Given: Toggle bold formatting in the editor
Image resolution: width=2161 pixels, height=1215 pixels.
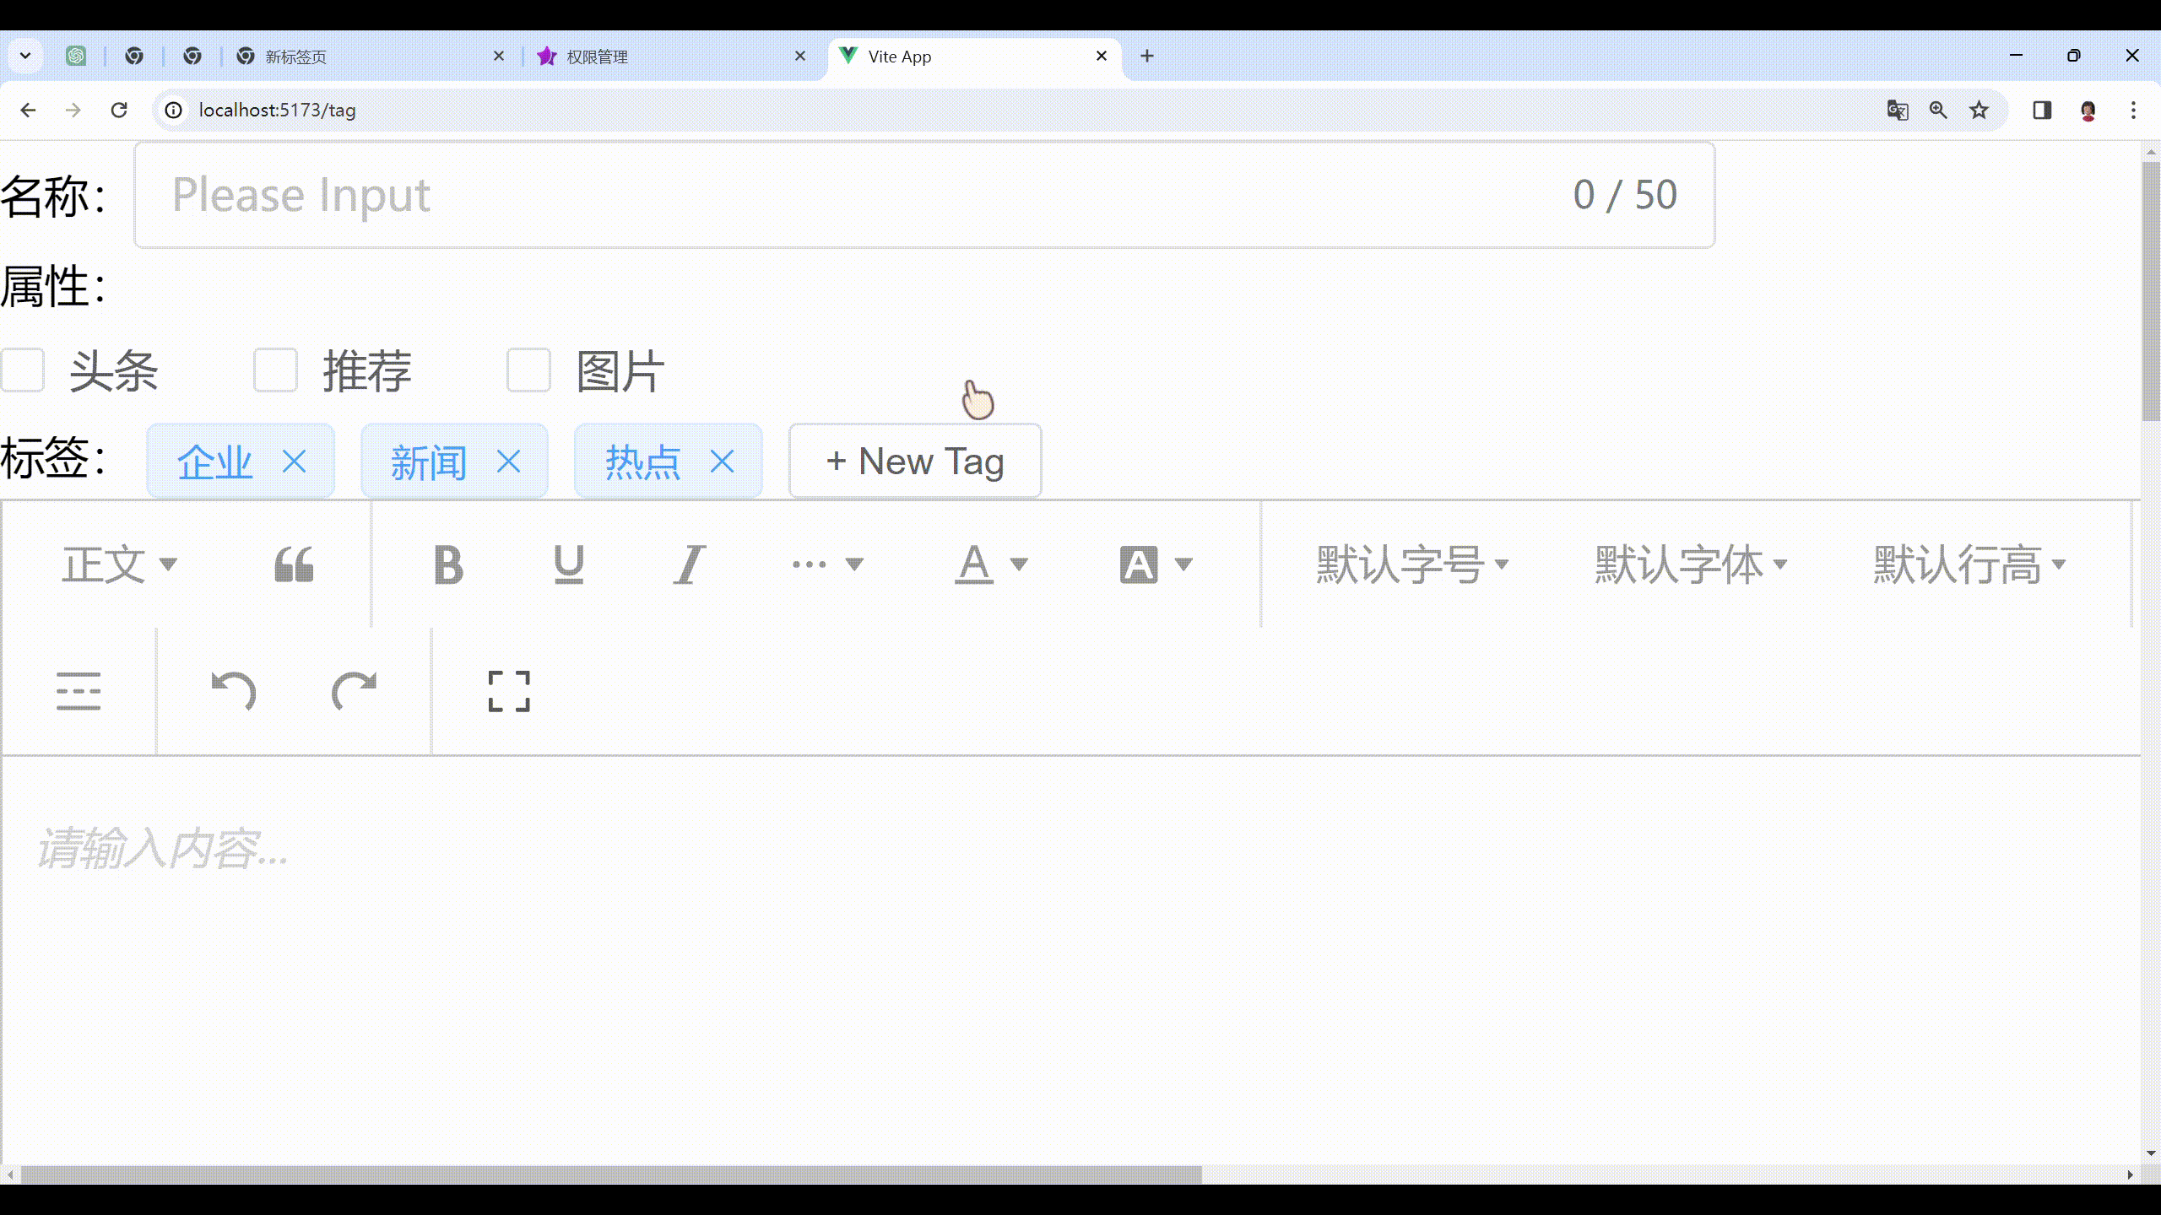Looking at the screenshot, I should (x=448, y=564).
